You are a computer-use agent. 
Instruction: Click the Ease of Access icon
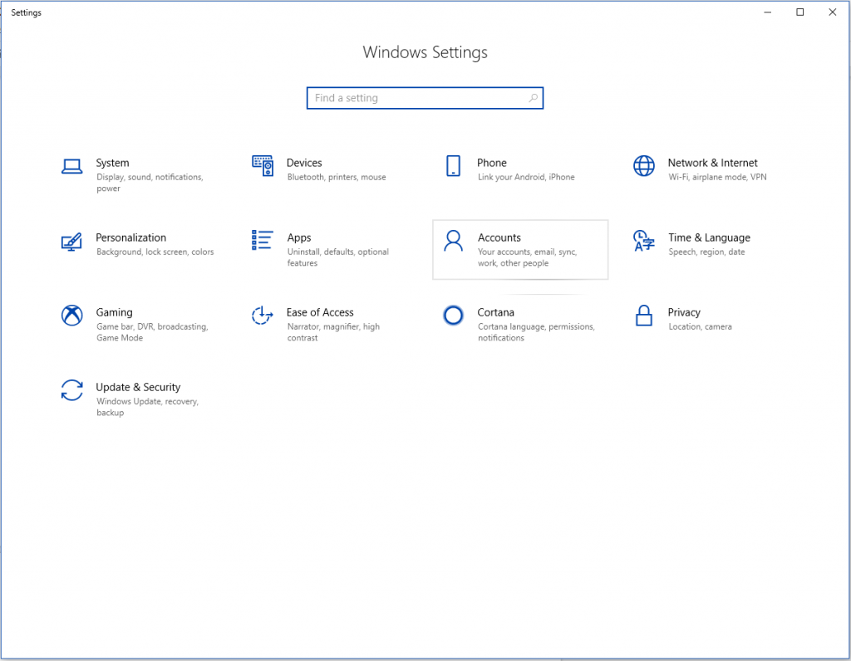262,315
